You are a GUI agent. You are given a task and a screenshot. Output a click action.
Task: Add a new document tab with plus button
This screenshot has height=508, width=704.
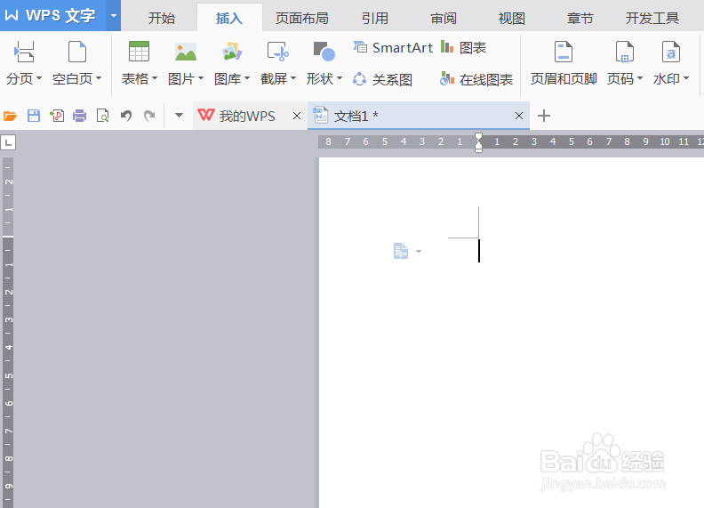[544, 116]
